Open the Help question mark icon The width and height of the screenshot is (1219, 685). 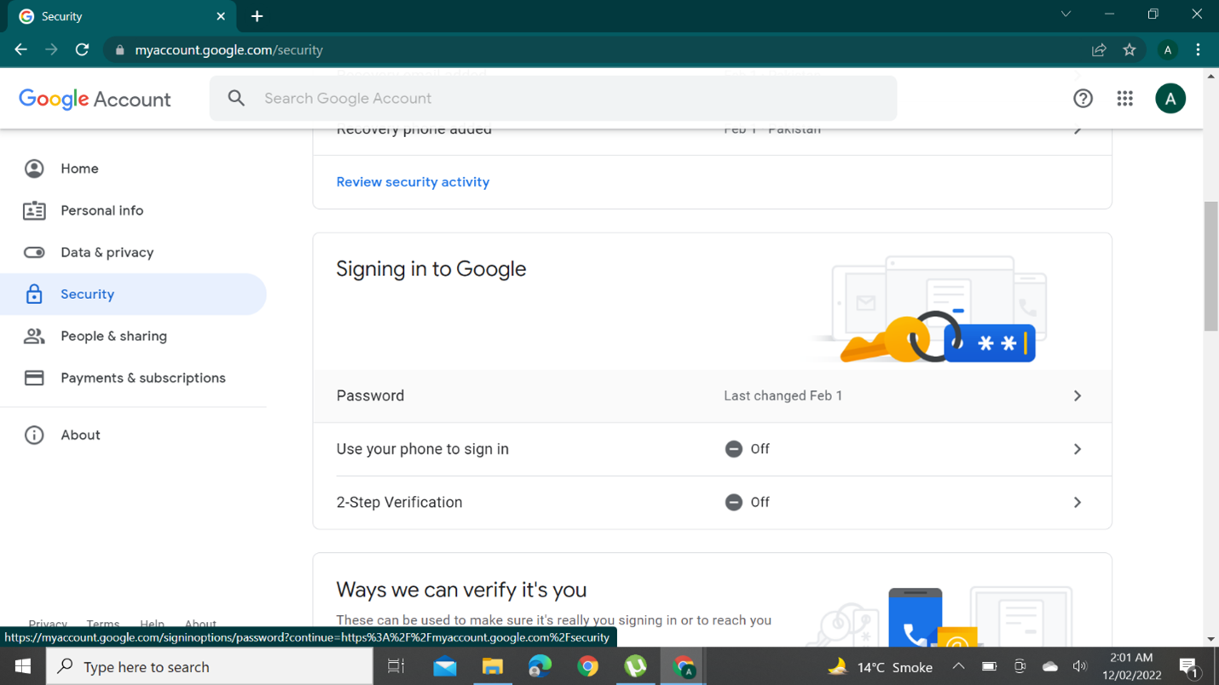pos(1083,99)
